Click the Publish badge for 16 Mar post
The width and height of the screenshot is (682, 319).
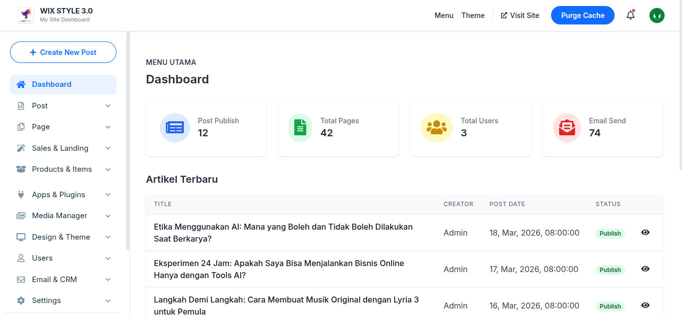point(610,306)
